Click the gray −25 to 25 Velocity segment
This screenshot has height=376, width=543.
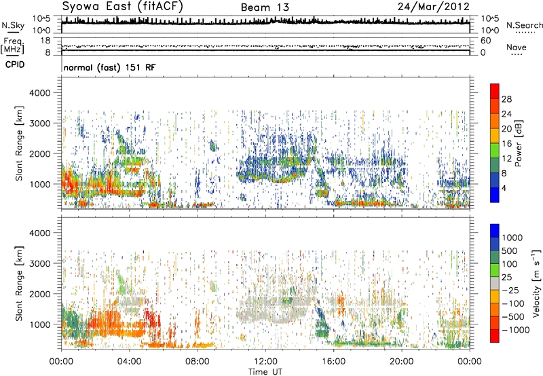[495, 284]
